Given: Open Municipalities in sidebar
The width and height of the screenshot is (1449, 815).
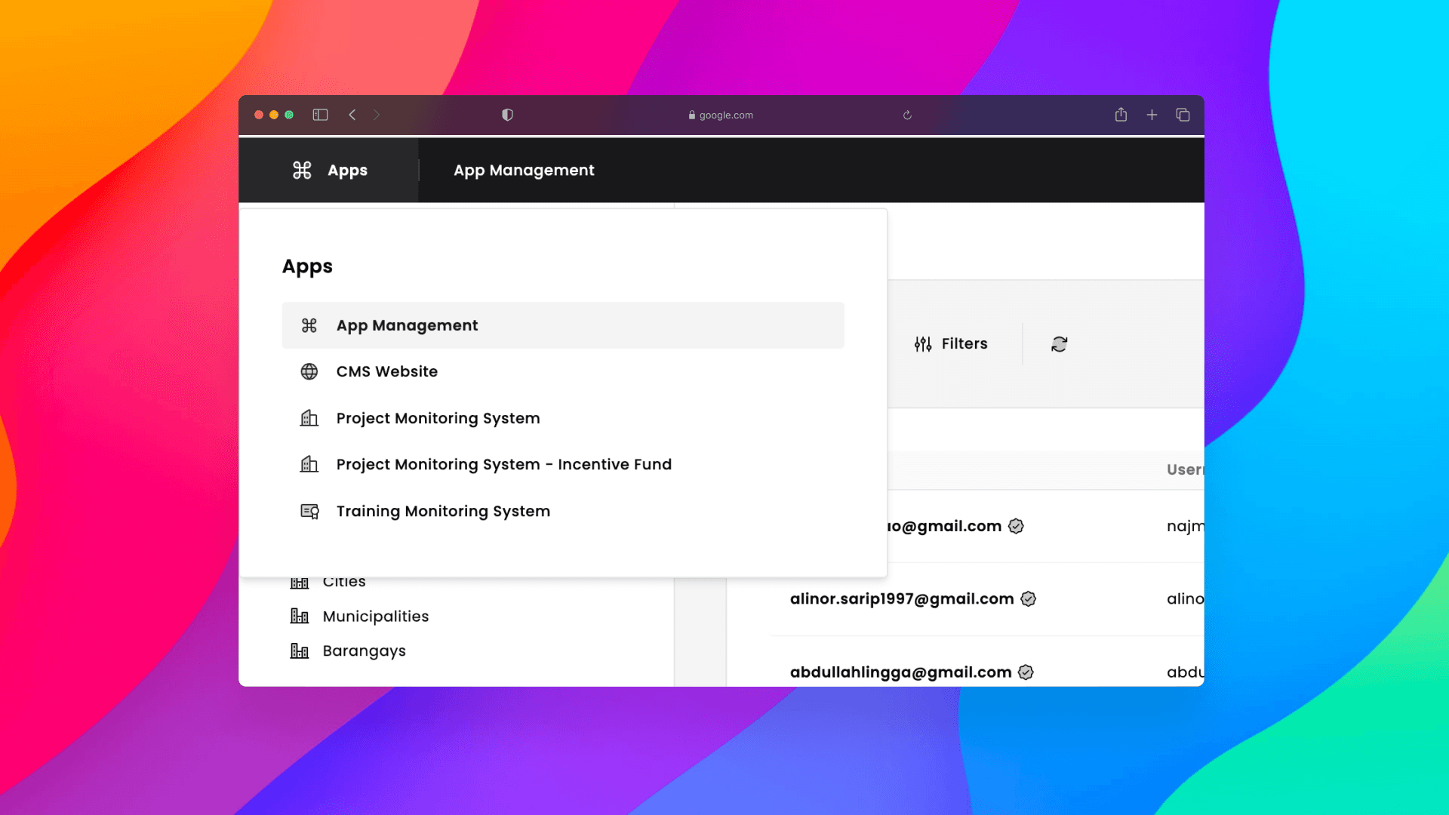Looking at the screenshot, I should 375,617.
